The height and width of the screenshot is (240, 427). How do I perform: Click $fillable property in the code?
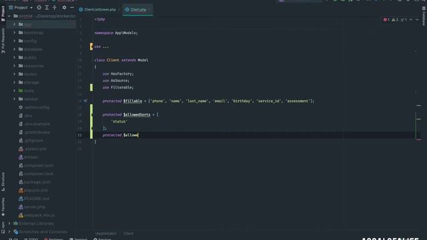point(133,101)
